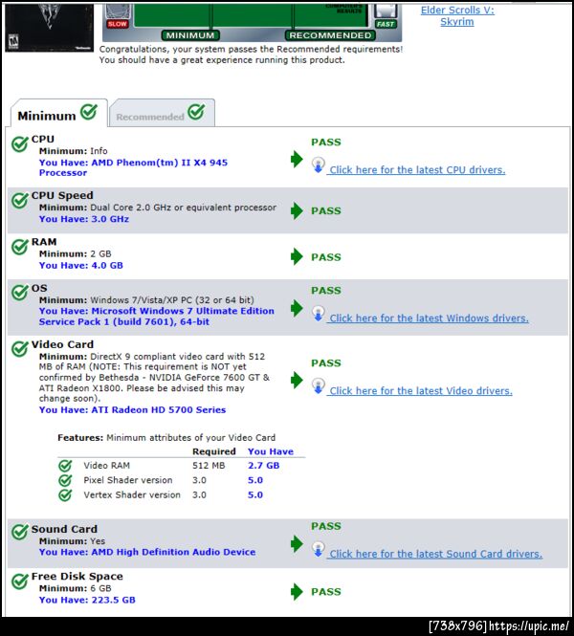Click the PASS label in the Free Disk Space row

tap(326, 592)
